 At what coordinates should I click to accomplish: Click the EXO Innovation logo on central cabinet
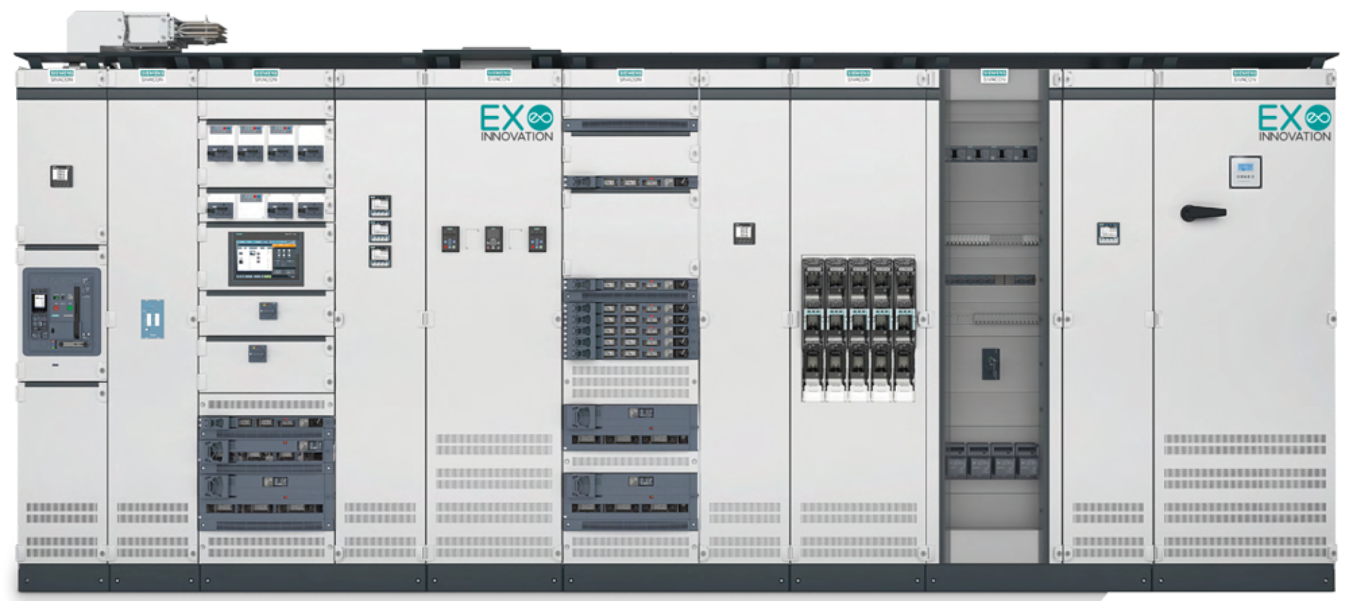(x=516, y=123)
